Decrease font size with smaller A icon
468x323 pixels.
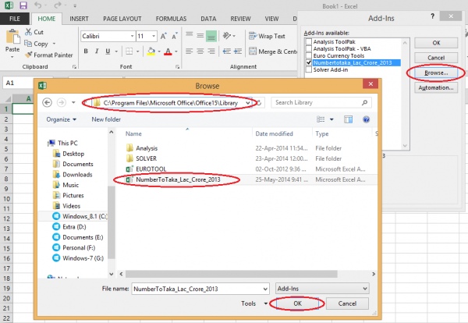[175, 36]
